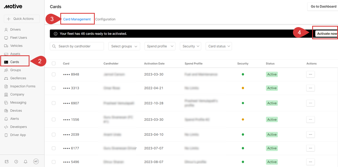Switch to Configuration tab
The image size is (338, 167).
(x=105, y=19)
